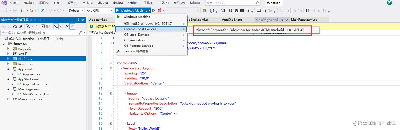Select Android Local Devices menu entry
400x130 pixels.
click(x=151, y=29)
